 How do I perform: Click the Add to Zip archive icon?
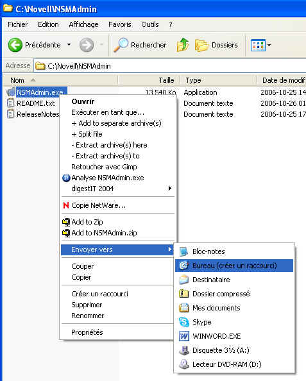66,222
